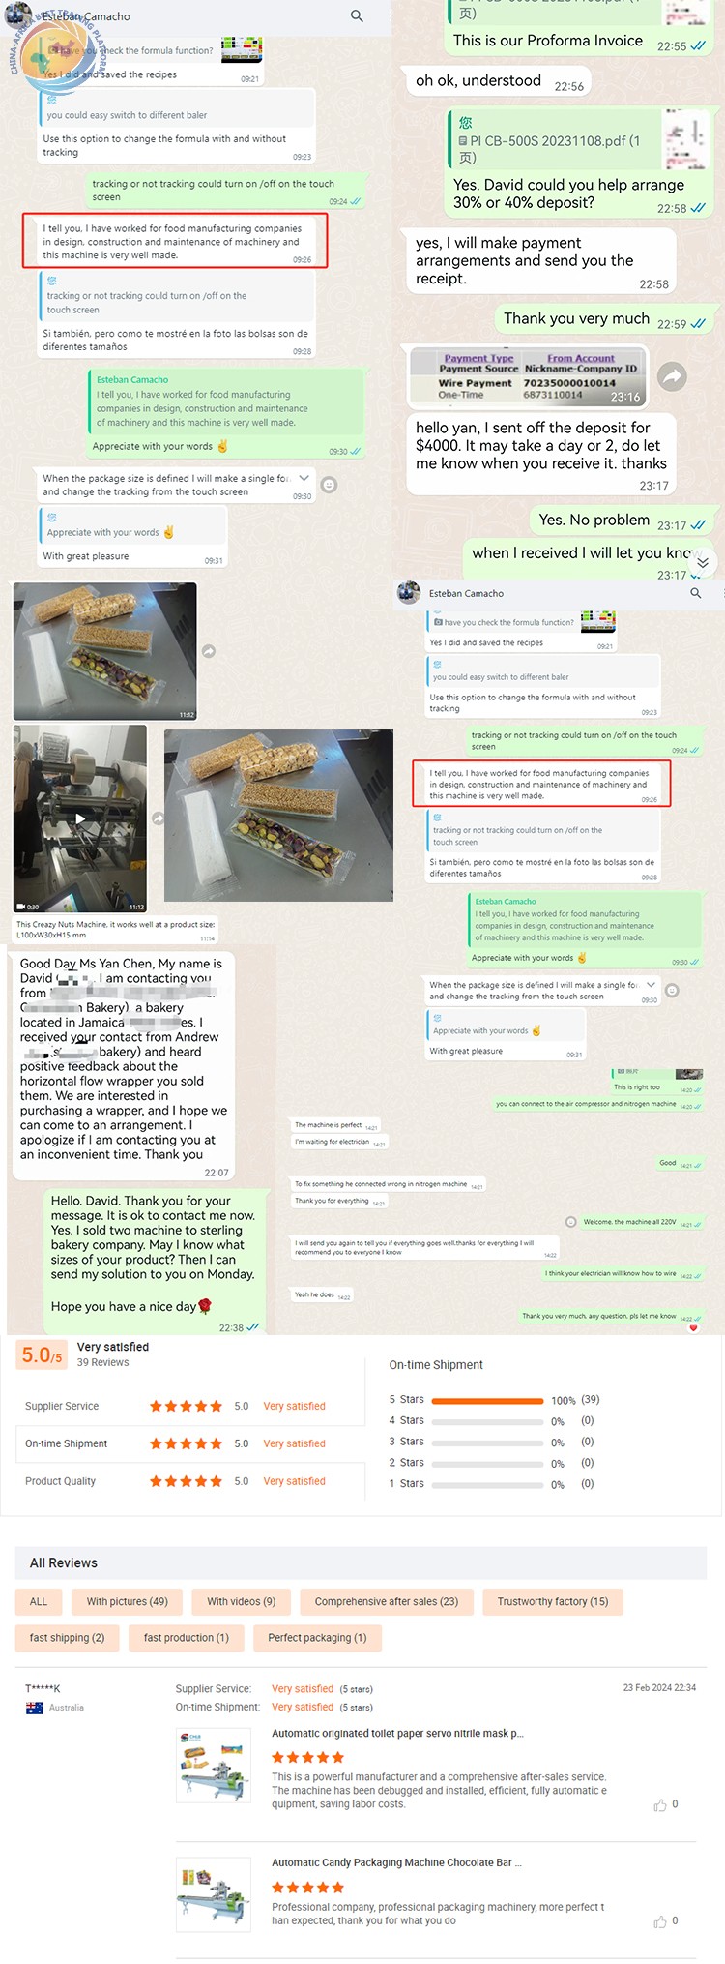Click the scroll-to-bottom chevron in the chat
This screenshot has height=1964, width=725.
click(x=703, y=562)
